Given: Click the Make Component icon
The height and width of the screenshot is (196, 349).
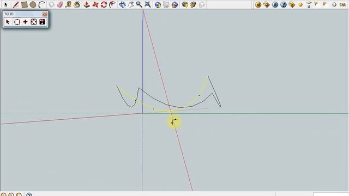Looking at the screenshot, I should (x=52, y=4).
